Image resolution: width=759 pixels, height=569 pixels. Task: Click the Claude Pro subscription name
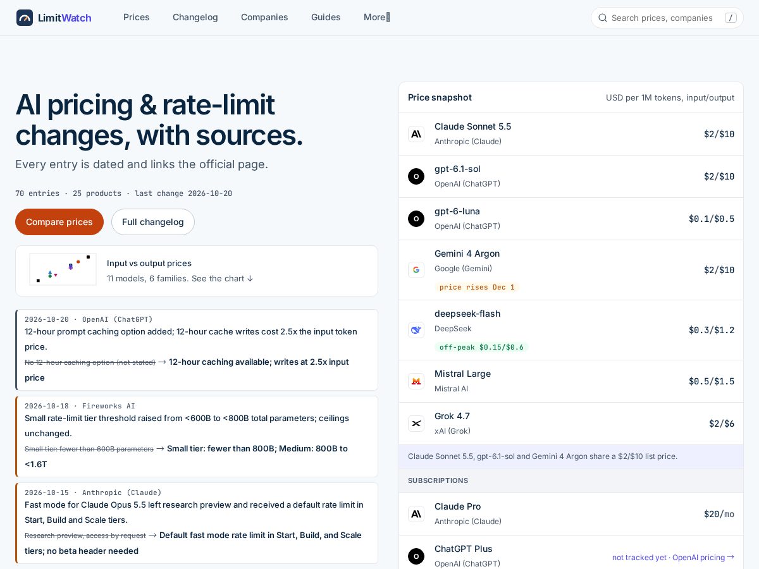point(457,506)
